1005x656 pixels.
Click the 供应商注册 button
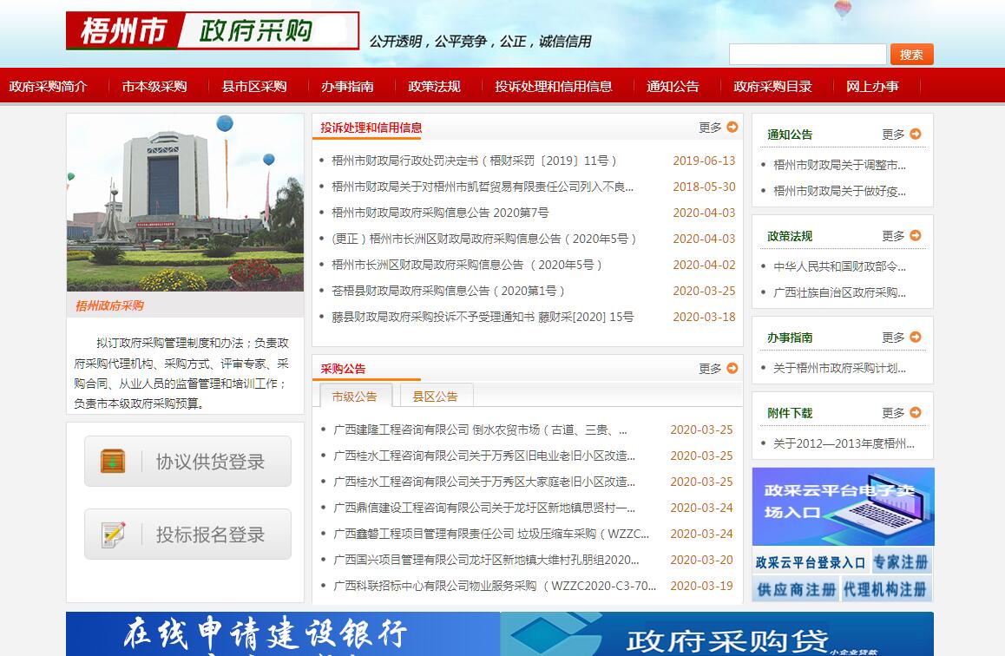796,589
